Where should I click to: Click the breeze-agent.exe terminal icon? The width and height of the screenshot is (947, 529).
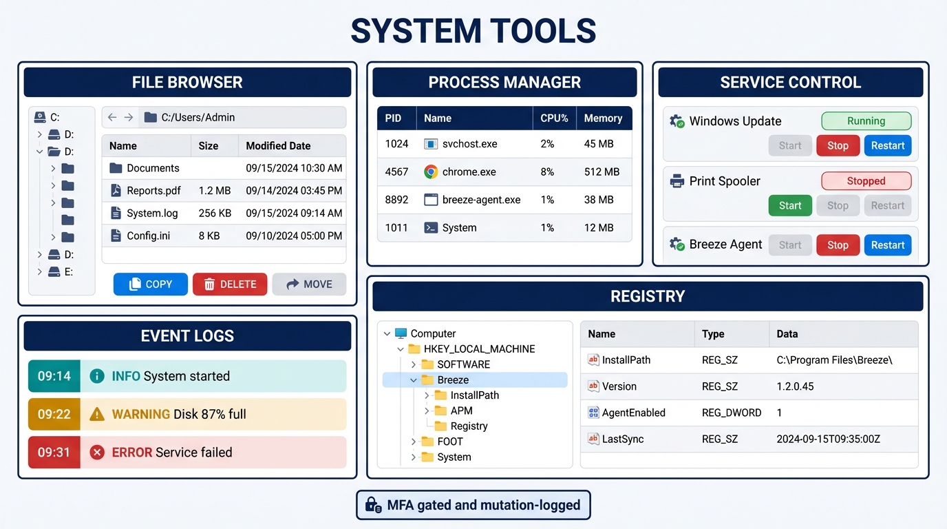433,200
